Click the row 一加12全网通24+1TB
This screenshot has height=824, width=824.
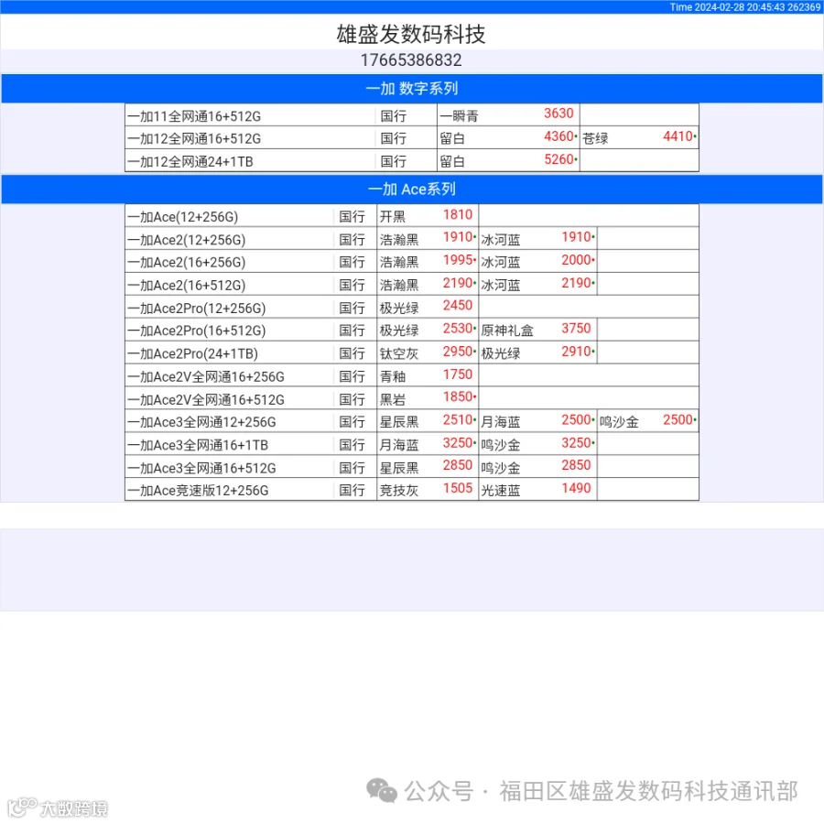tap(412, 161)
